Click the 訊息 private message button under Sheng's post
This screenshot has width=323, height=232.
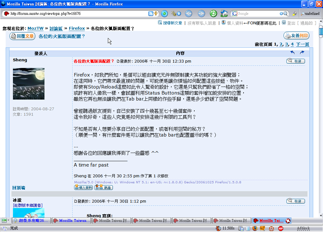pyautogui.click(x=103, y=187)
